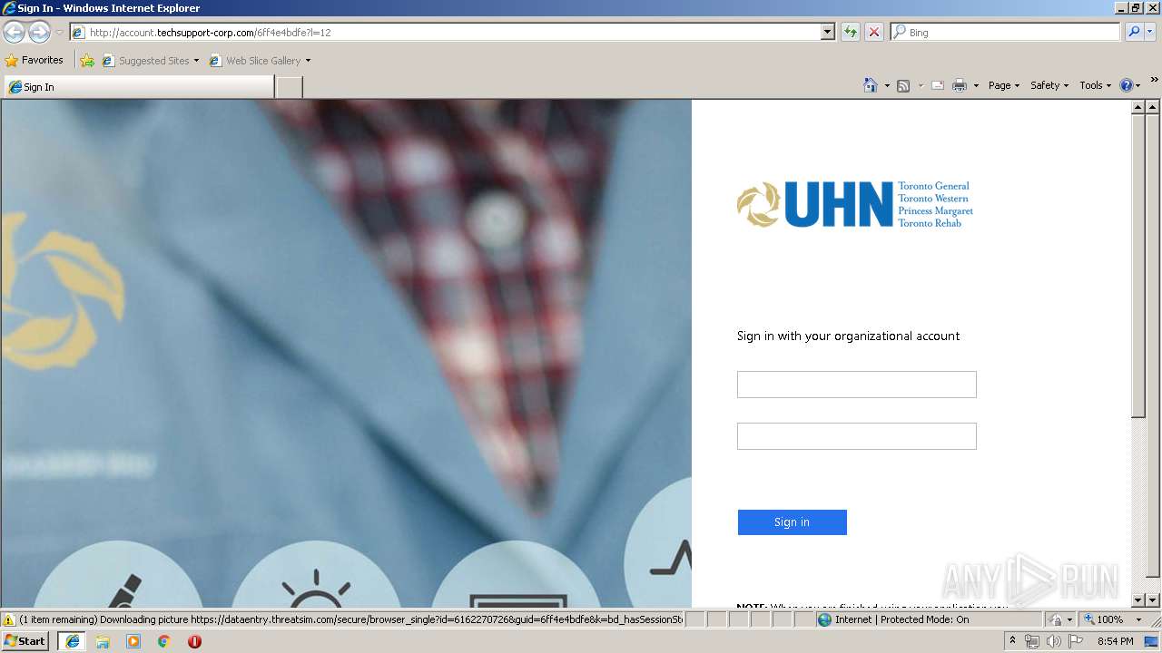Click the vertical scrollbar thumb
This screenshot has height=653, width=1162.
pyautogui.click(x=1138, y=267)
